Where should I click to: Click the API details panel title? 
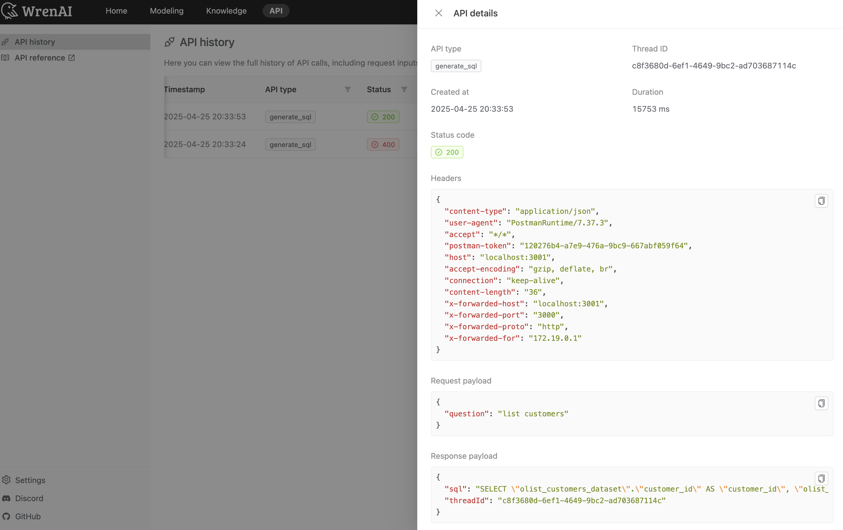tap(475, 13)
